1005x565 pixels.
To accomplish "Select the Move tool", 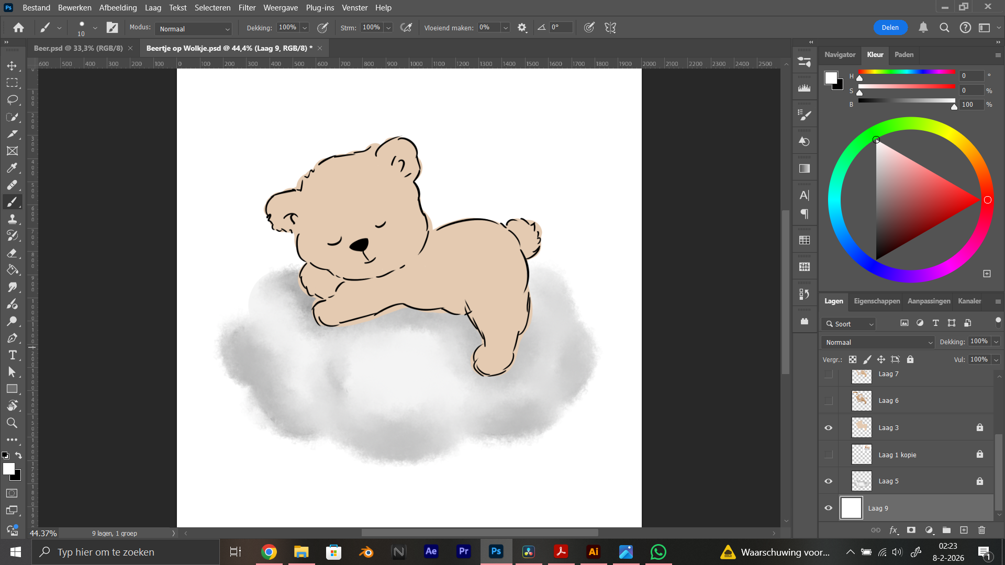I will (12, 66).
